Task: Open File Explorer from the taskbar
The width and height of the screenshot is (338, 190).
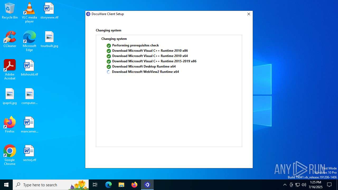Action: click(121, 185)
